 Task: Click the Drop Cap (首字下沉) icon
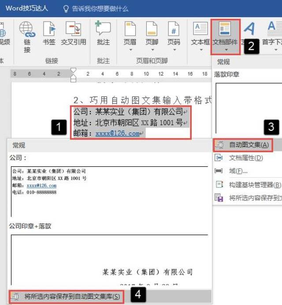[274, 29]
